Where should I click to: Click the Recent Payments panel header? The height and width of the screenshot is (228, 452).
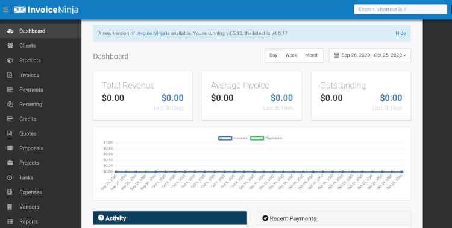pyautogui.click(x=333, y=218)
